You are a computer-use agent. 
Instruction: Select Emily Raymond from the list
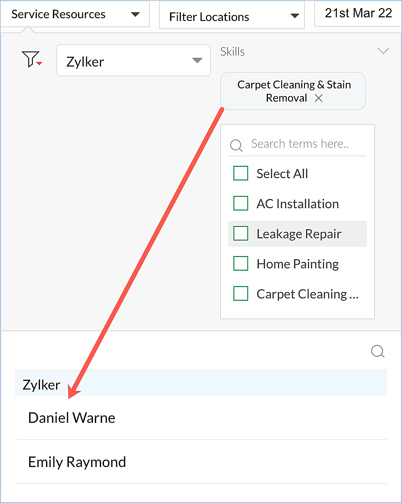(77, 462)
